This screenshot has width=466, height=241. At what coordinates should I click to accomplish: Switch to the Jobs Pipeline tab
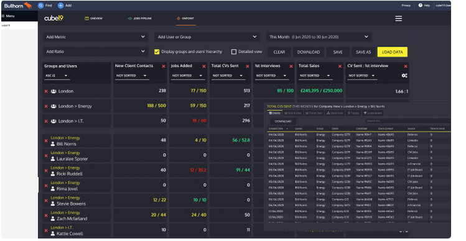pos(140,19)
